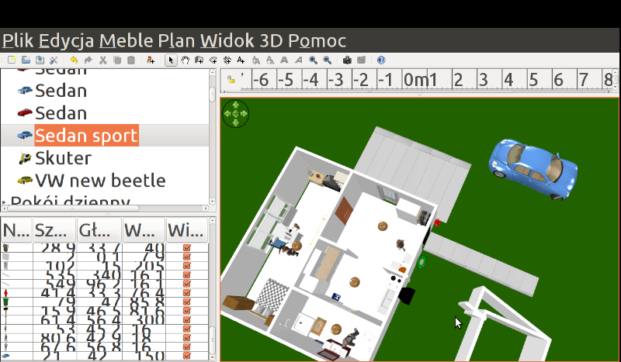Toggle visibility checkbox in first furniture row
The width and height of the screenshot is (621, 362).
(186, 248)
